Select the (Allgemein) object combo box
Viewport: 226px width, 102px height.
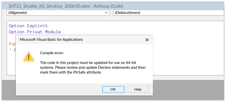click(x=58, y=13)
